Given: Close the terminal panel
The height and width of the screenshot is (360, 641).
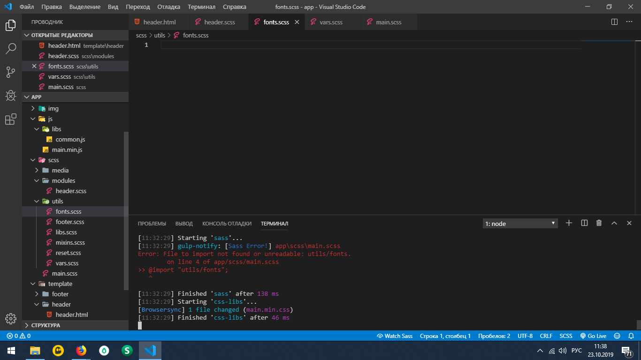Looking at the screenshot, I should 629,223.
